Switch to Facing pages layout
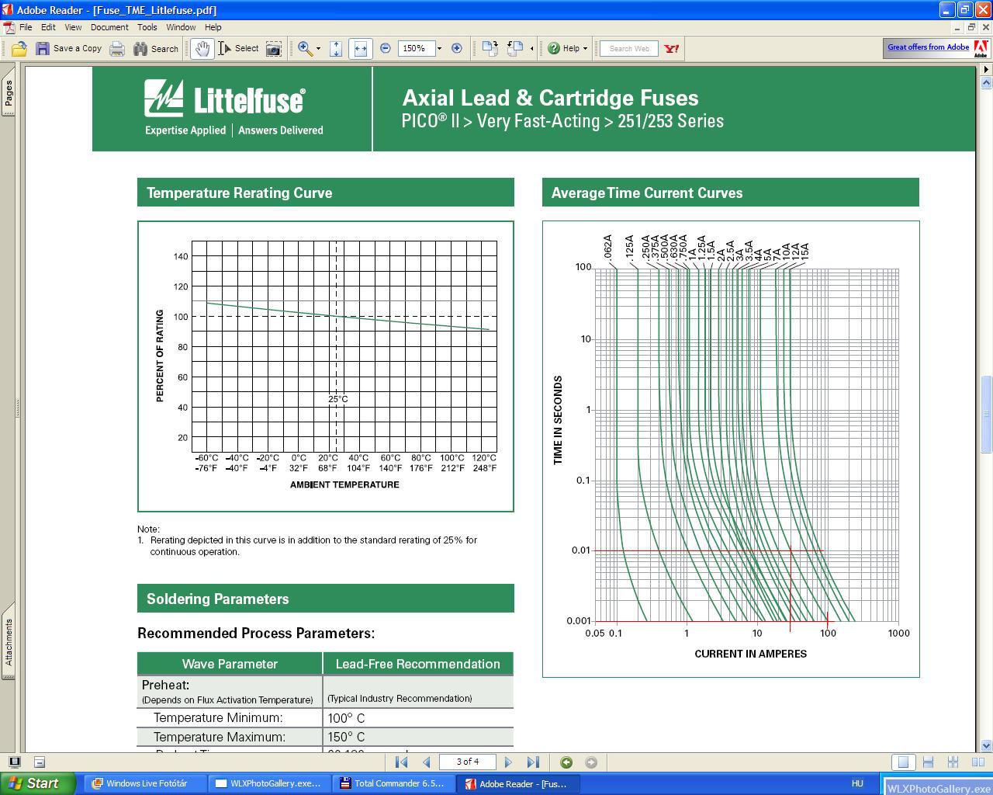 click(978, 762)
